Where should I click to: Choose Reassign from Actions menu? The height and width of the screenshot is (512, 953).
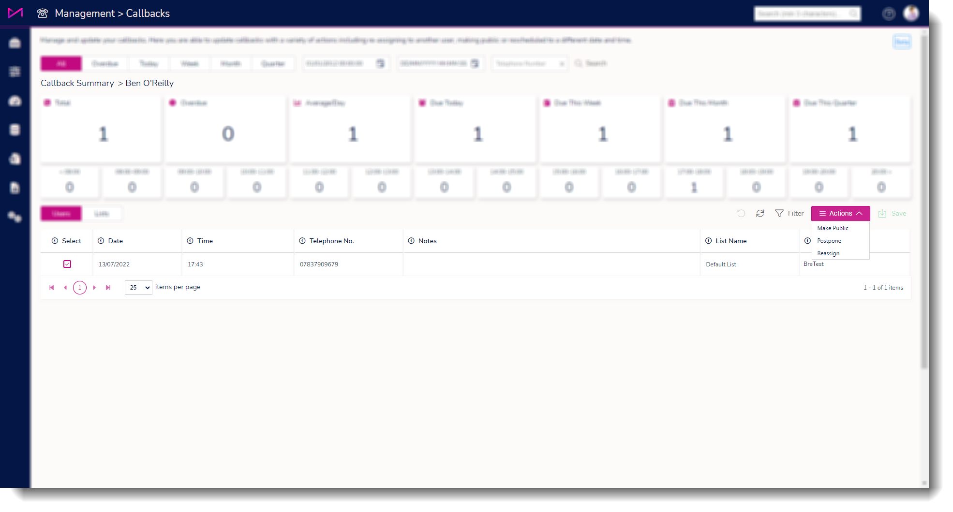[828, 253]
